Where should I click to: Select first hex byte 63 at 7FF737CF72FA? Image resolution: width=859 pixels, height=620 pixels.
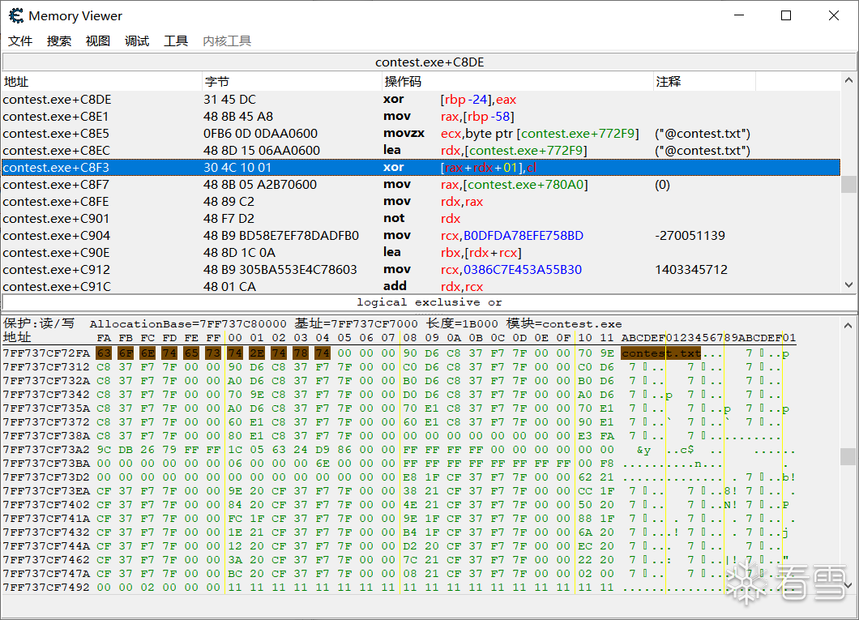(104, 353)
